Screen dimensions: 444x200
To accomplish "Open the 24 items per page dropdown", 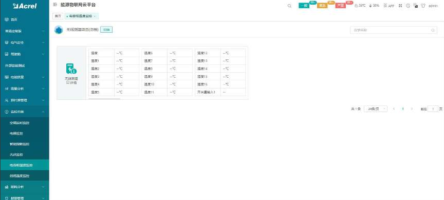I will (376, 109).
